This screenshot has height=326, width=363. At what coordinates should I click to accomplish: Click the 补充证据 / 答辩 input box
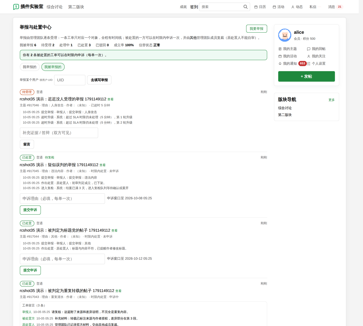click(x=59, y=133)
